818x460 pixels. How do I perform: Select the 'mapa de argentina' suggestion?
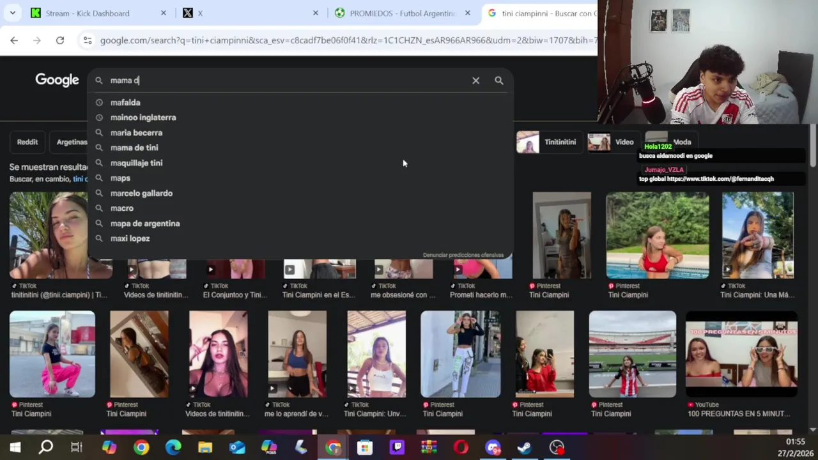tap(300, 224)
